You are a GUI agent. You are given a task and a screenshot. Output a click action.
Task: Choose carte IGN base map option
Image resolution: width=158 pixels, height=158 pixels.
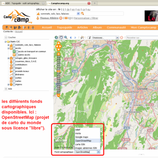[87, 145]
